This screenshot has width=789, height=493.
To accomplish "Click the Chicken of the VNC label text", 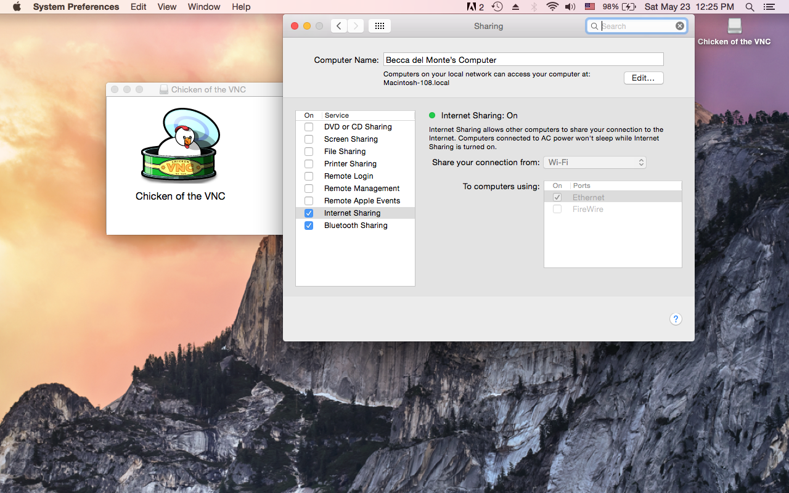I will pyautogui.click(x=181, y=196).
